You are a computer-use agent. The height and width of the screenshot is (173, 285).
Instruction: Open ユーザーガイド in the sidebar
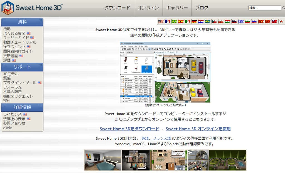(16, 38)
